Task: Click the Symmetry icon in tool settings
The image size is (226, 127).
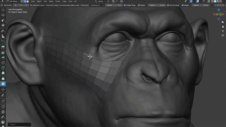Action: coord(2,5)
